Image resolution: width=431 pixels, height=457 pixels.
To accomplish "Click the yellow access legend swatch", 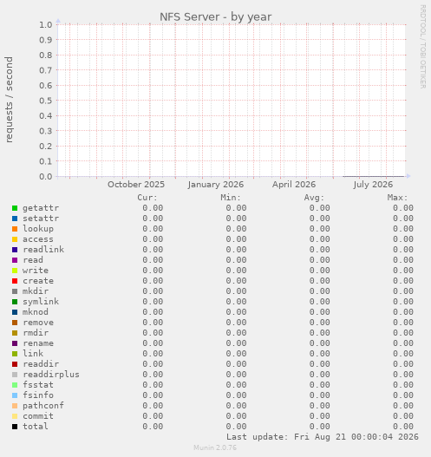I will (x=15, y=239).
